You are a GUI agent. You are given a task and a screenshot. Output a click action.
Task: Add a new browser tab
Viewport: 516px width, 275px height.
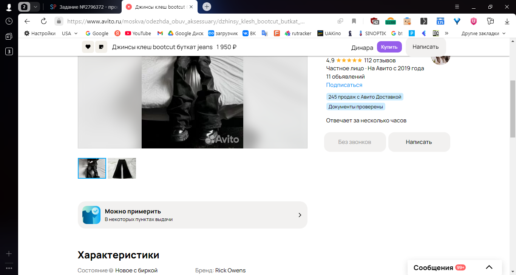(x=207, y=7)
